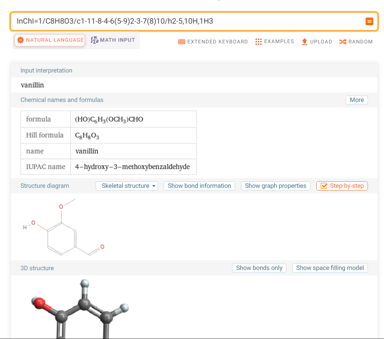
Task: Expand chemical names with More button
Action: (357, 100)
